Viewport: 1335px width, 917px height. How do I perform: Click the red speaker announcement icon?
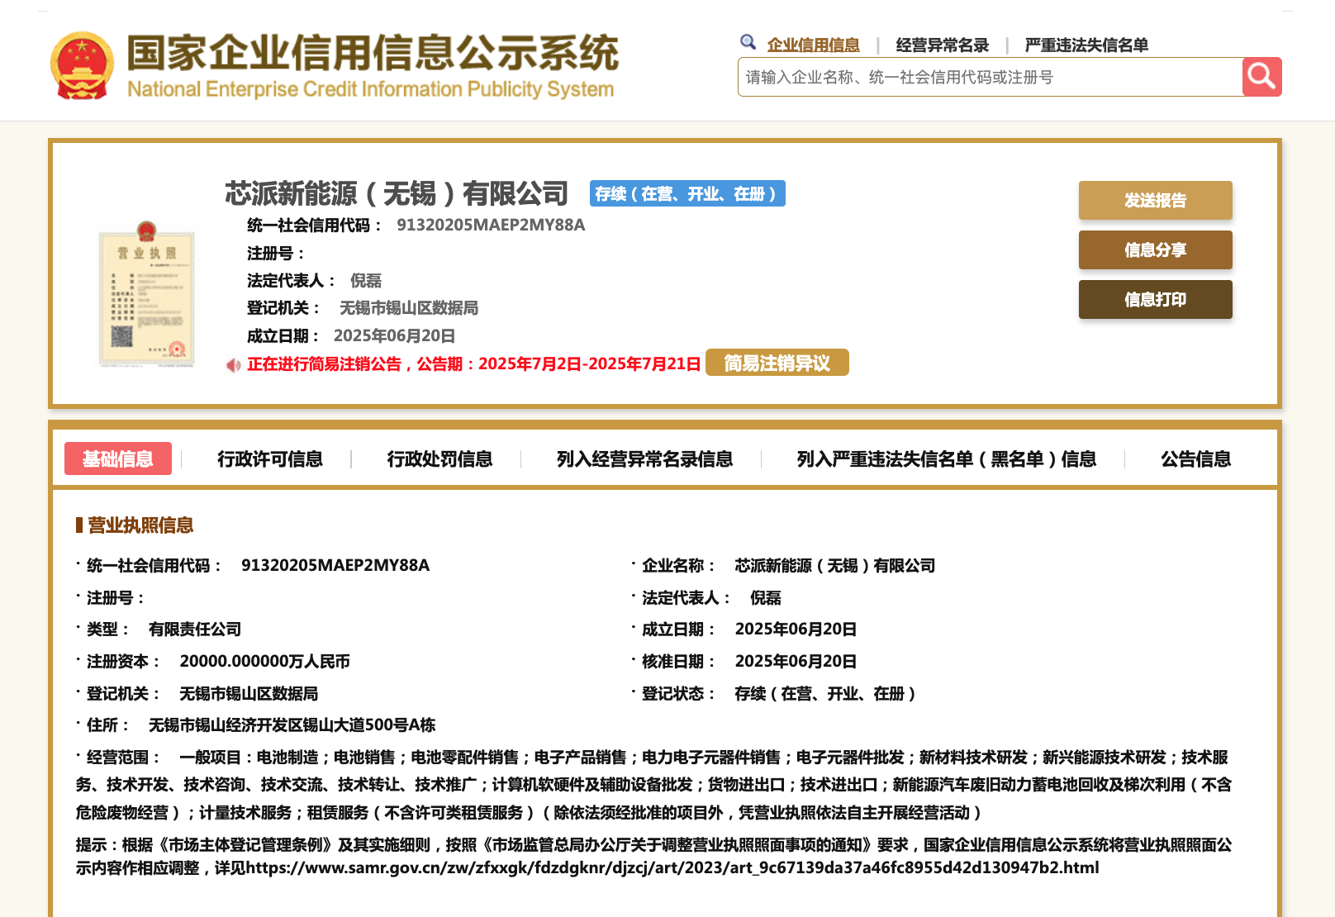pos(234,365)
